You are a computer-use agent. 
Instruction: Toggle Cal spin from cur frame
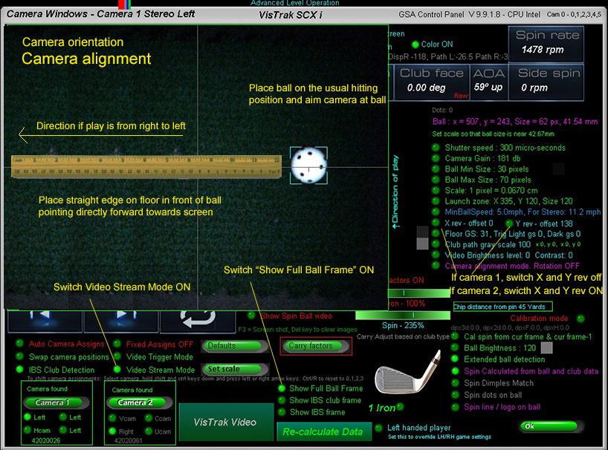(455, 336)
